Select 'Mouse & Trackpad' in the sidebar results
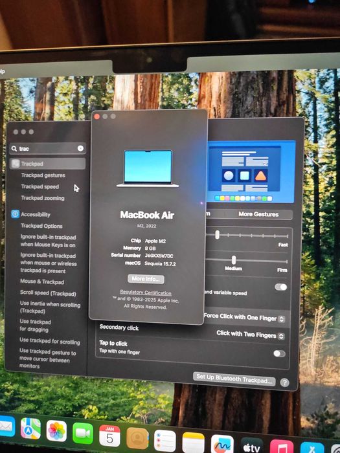Viewport: 340px width, 453px height. 42,282
